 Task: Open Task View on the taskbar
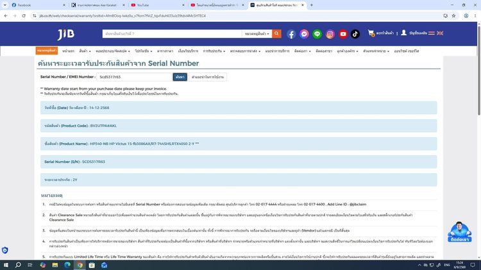(30, 265)
